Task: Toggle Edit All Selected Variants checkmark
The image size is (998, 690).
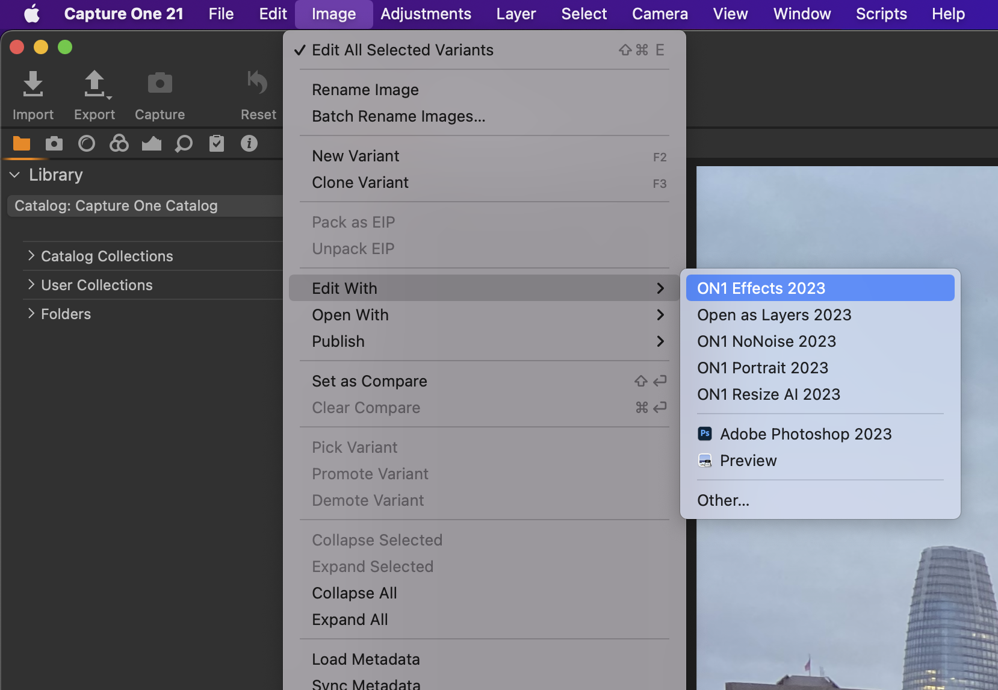Action: (402, 50)
